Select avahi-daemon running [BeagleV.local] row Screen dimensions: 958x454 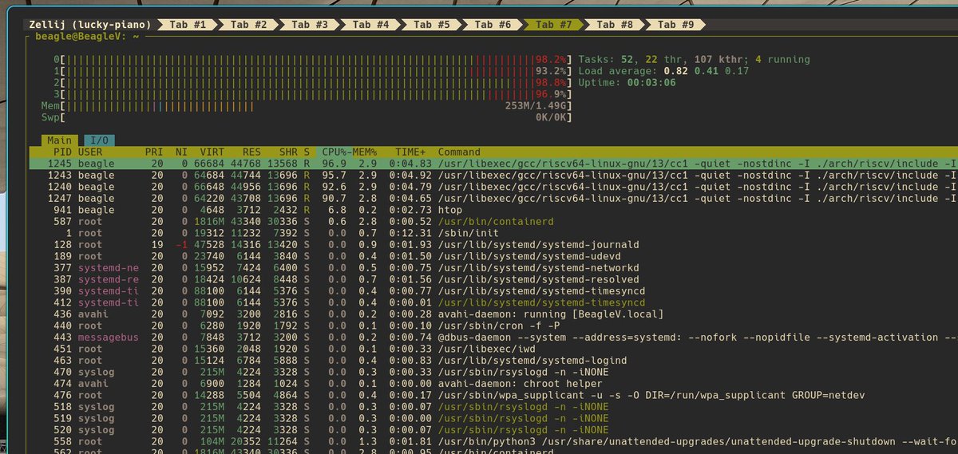tap(493, 314)
